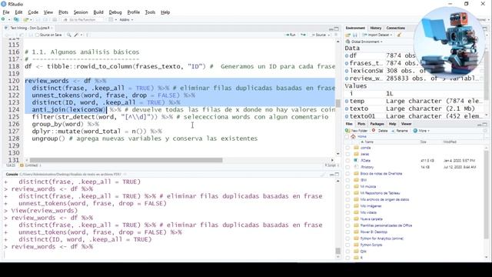Switch to the Packages tab
Viewport: 492px width, 277px height.
coord(377,124)
